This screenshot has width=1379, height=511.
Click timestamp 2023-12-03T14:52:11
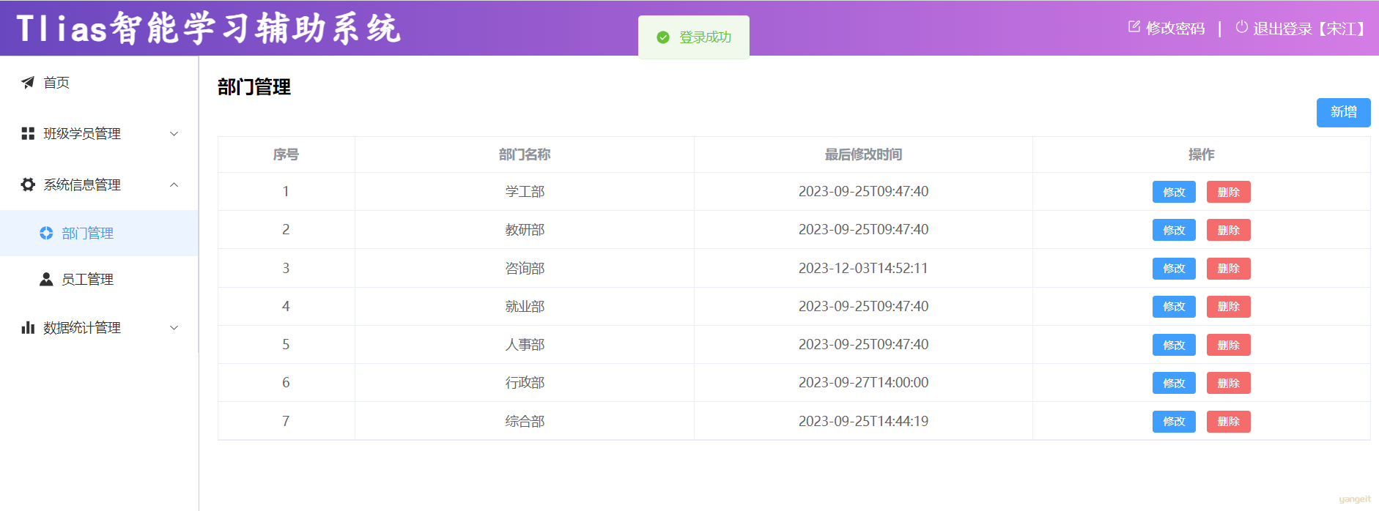[863, 269]
